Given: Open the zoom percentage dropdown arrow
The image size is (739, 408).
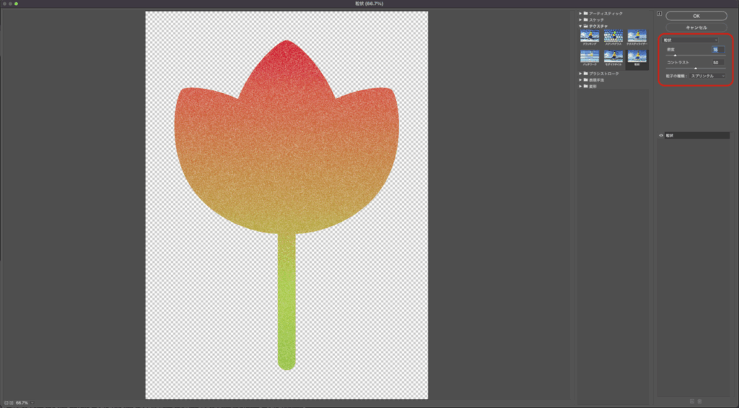Looking at the screenshot, I should pos(32,402).
